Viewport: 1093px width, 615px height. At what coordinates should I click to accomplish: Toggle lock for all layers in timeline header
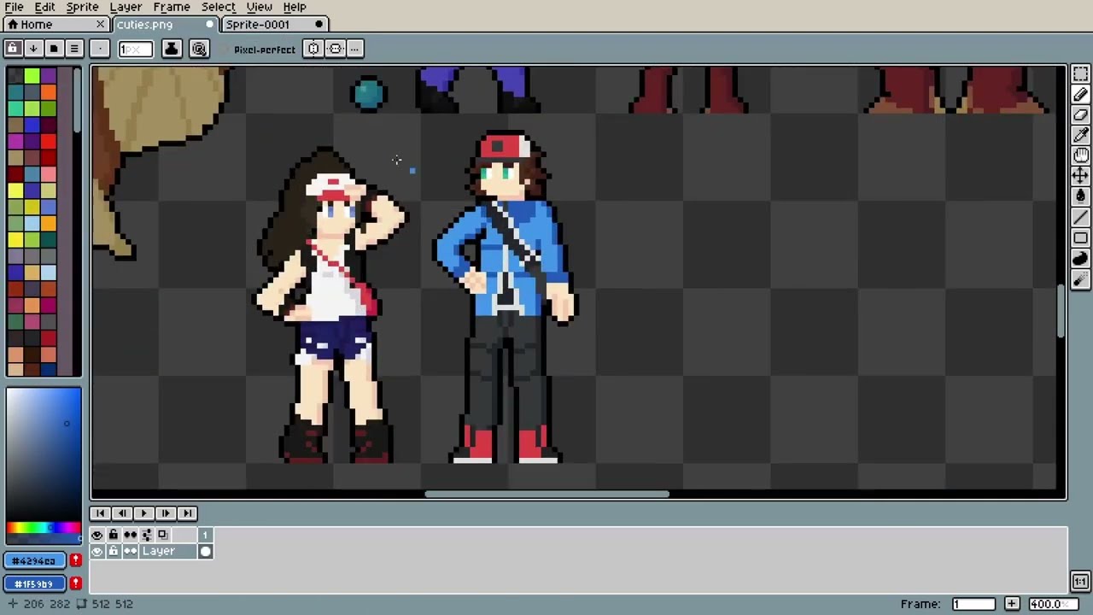tap(114, 535)
